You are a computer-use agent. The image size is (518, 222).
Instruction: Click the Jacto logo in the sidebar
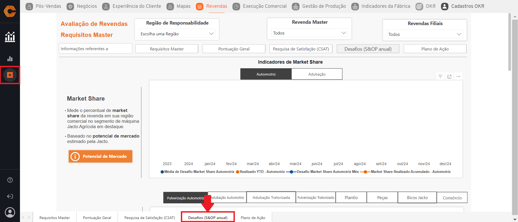10,11
